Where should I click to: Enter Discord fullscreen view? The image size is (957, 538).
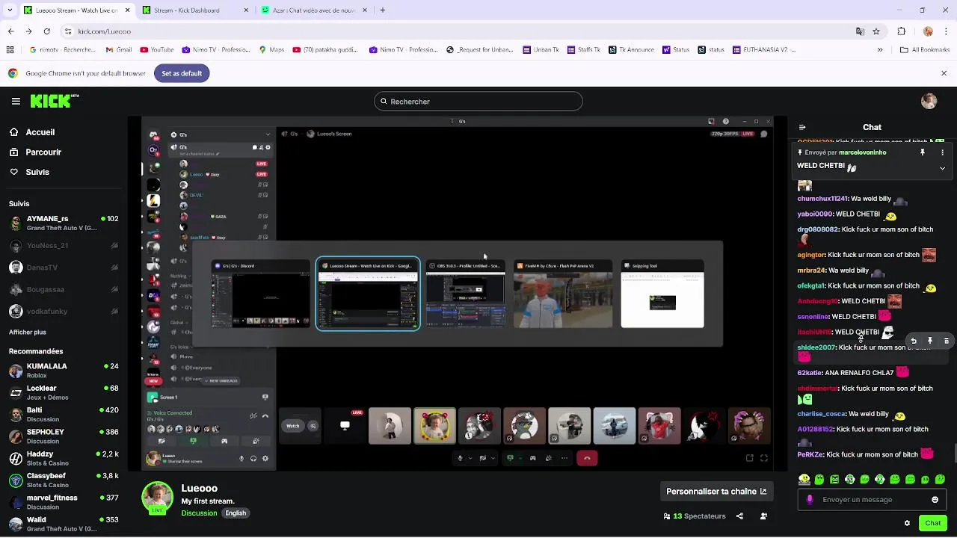click(764, 458)
